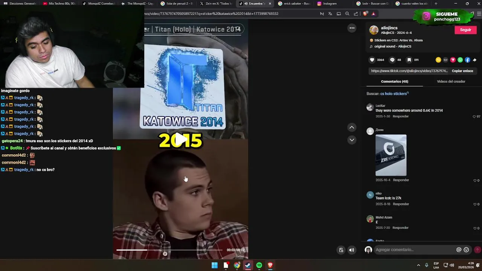
Task: Select the Comentarios (48) tab
Action: (395, 81)
